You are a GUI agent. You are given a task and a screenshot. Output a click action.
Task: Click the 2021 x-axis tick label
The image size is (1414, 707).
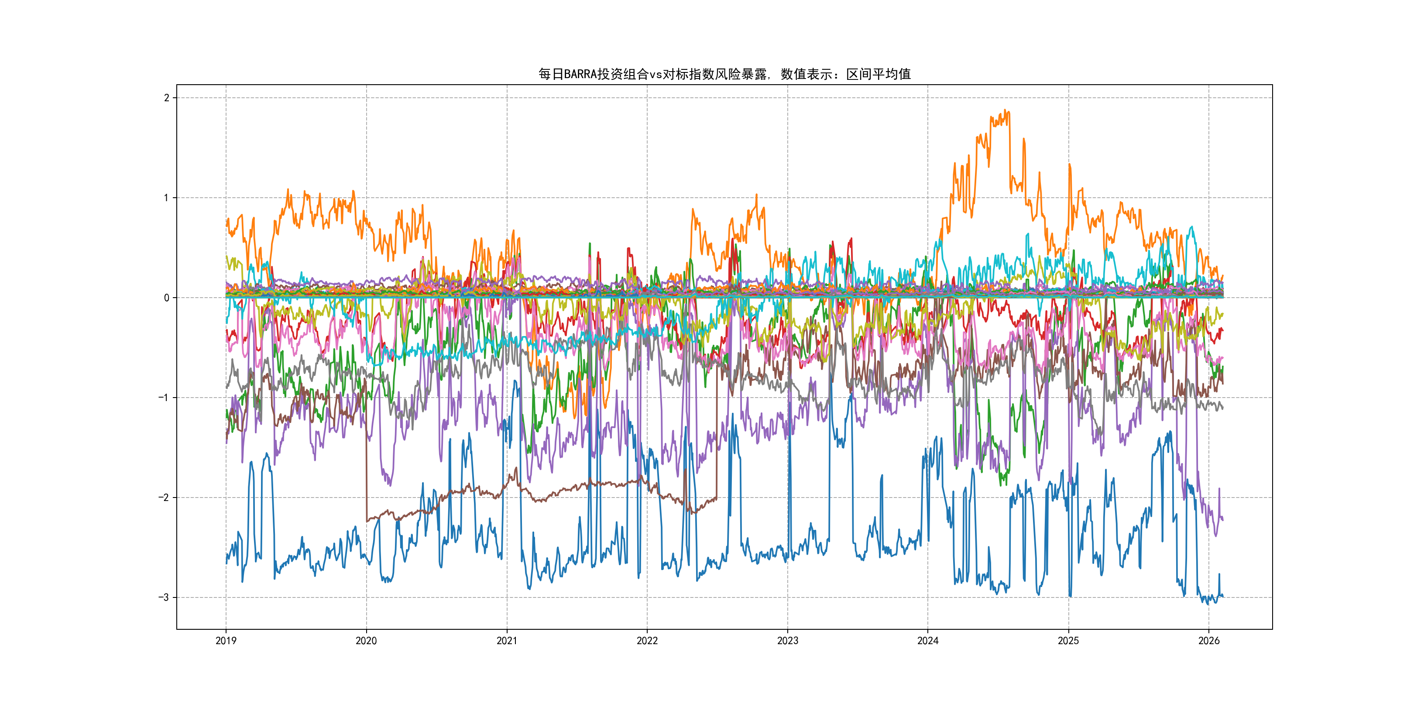click(x=507, y=641)
